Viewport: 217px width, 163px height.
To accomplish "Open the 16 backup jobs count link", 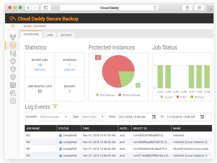I will (x=40, y=65).
